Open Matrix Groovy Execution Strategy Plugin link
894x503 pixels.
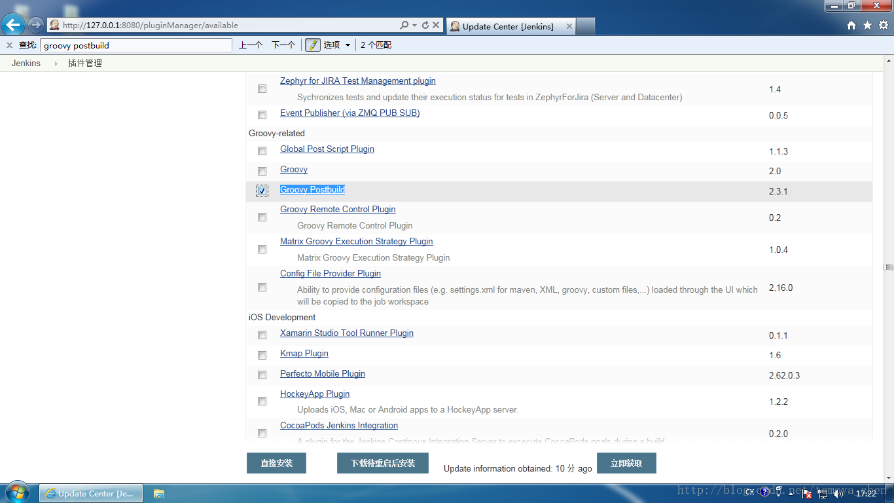tap(357, 241)
